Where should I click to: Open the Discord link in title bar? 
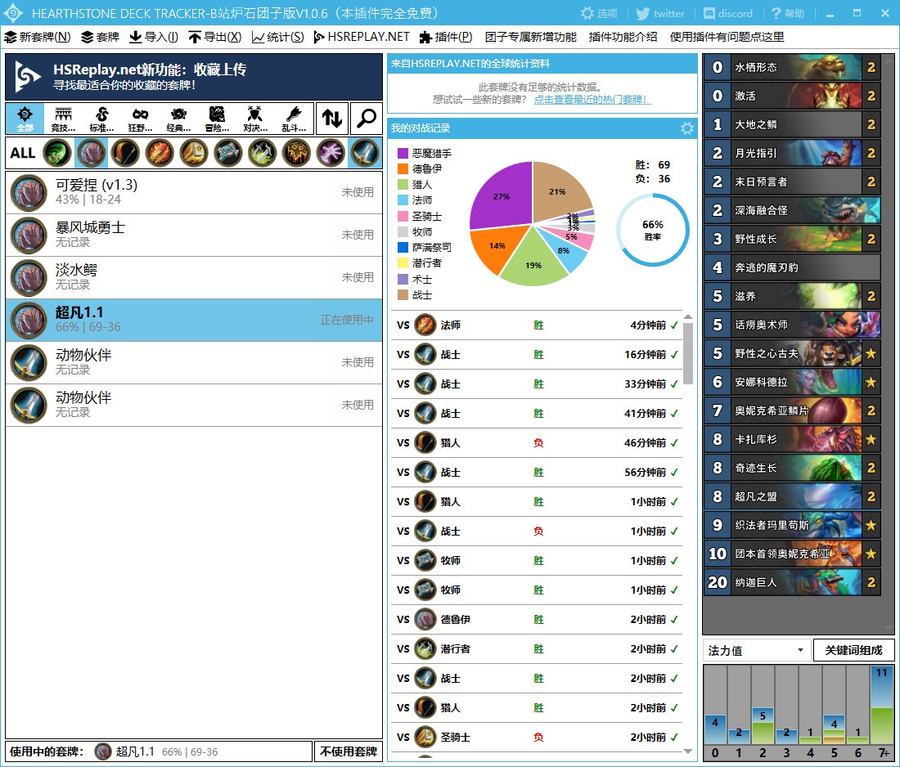[727, 13]
